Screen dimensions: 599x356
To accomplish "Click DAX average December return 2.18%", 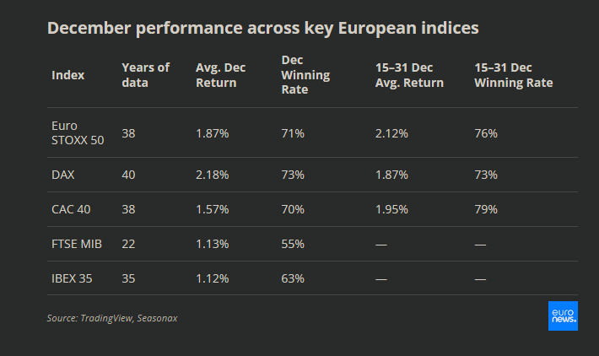I will pyautogui.click(x=211, y=175).
